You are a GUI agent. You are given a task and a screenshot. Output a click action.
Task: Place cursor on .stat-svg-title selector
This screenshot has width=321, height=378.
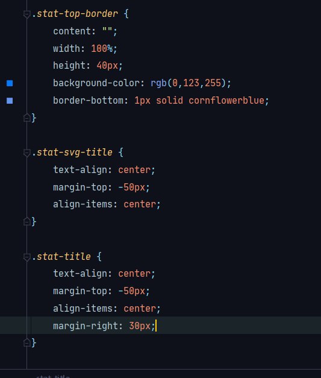click(x=72, y=153)
